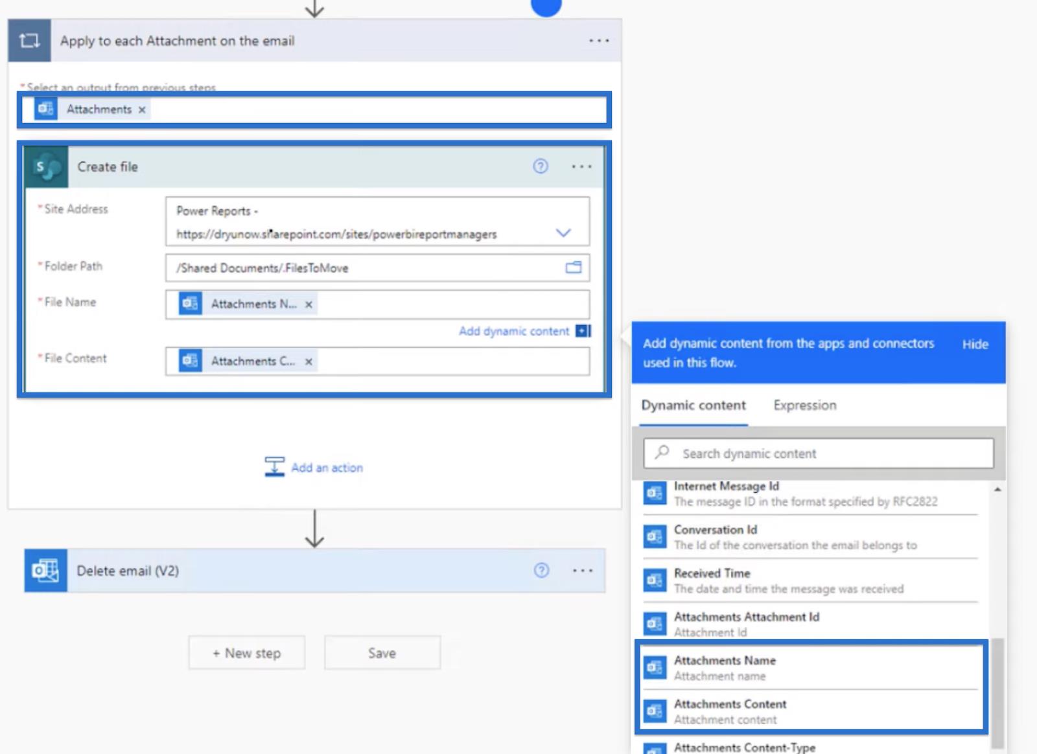The image size is (1037, 754).
Task: Click the Outlook icon beside Received Time
Action: pos(655,580)
